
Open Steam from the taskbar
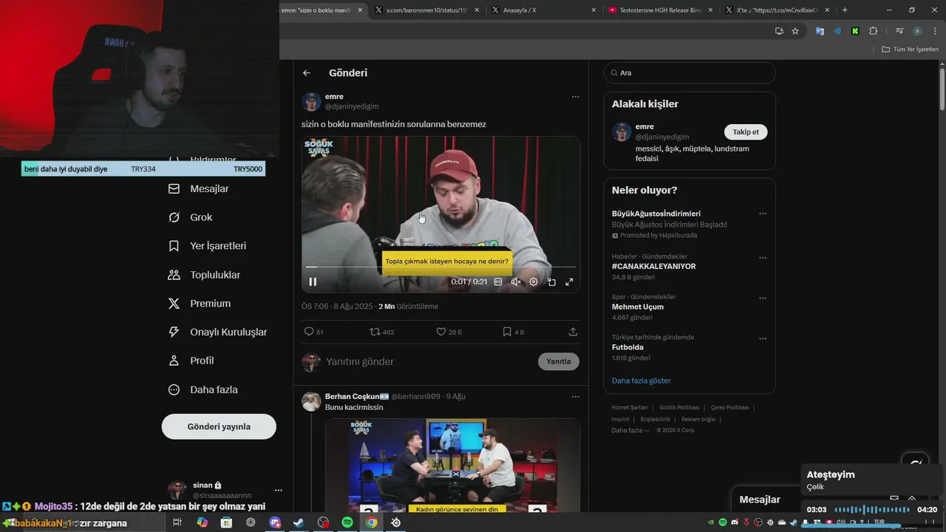299,522
